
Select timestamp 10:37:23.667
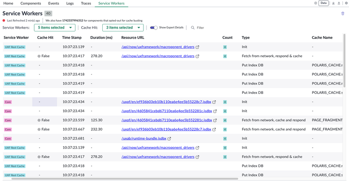pos(74,129)
